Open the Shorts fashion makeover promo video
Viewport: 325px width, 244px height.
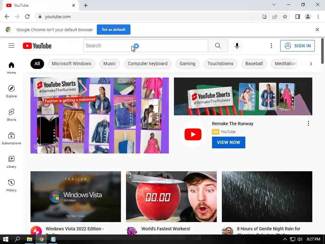click(99, 115)
